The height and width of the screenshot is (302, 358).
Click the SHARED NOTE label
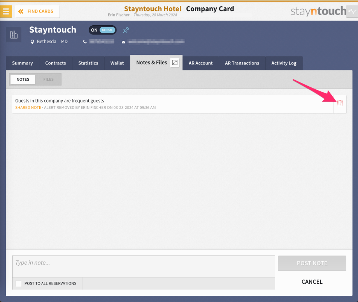point(28,107)
